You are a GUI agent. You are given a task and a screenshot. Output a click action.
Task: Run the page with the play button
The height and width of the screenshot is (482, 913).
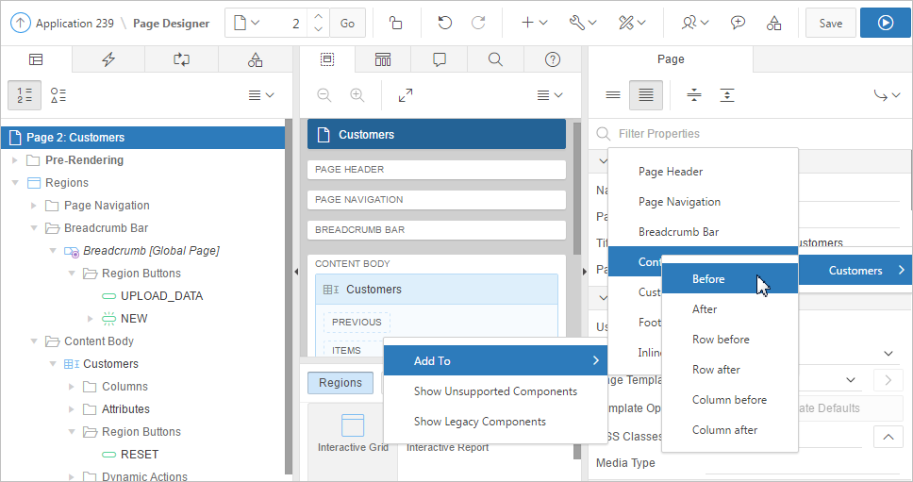(x=885, y=23)
